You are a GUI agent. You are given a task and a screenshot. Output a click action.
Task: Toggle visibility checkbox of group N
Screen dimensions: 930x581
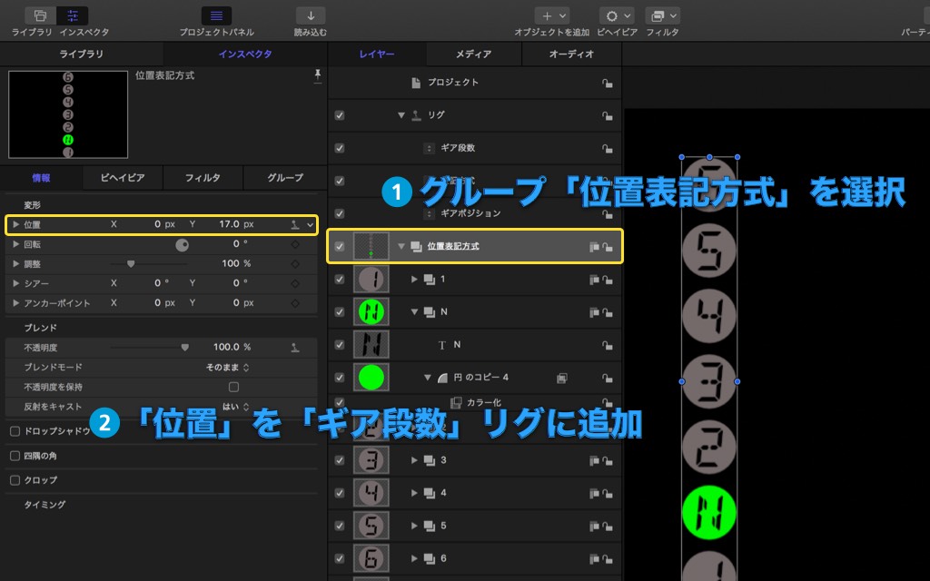pyautogui.click(x=340, y=312)
